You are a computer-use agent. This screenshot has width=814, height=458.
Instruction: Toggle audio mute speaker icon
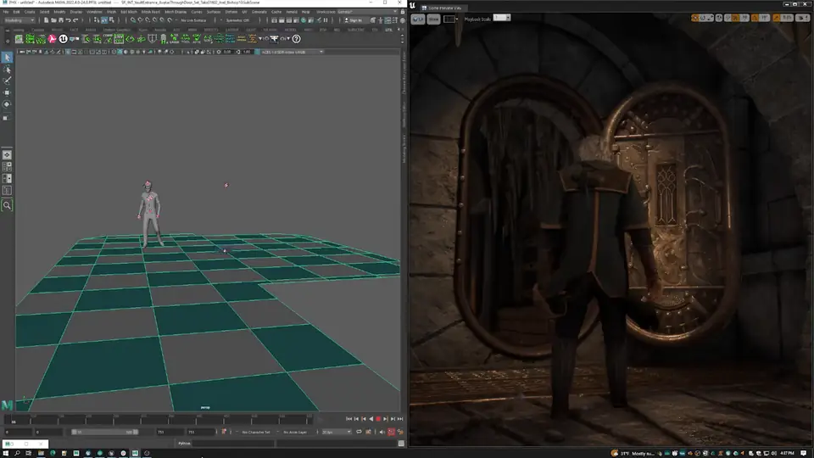[x=382, y=432]
